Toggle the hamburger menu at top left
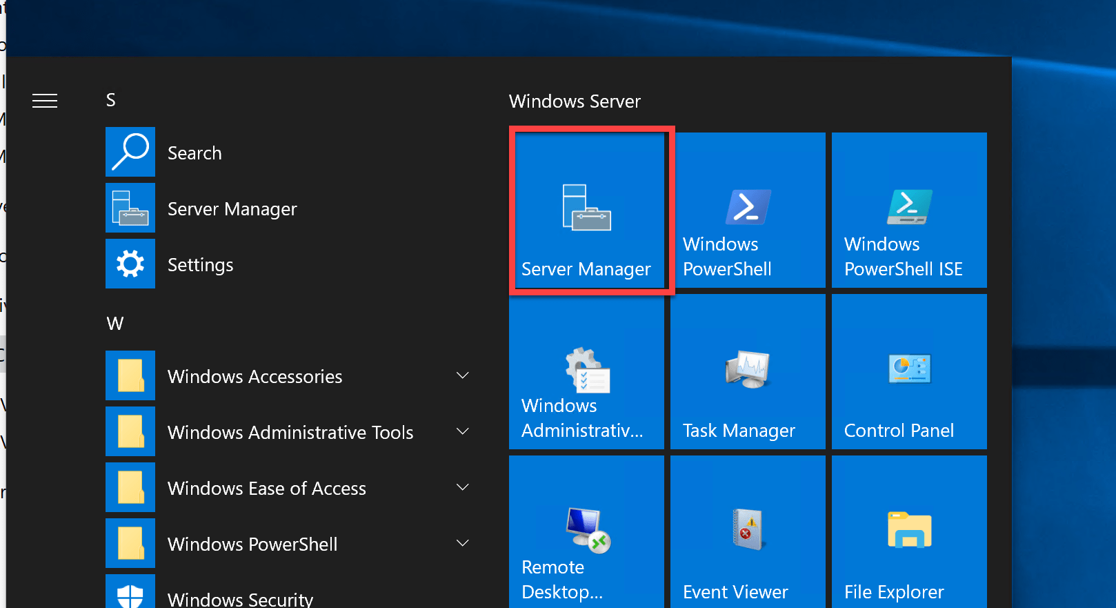The height and width of the screenshot is (608, 1116). click(x=45, y=101)
